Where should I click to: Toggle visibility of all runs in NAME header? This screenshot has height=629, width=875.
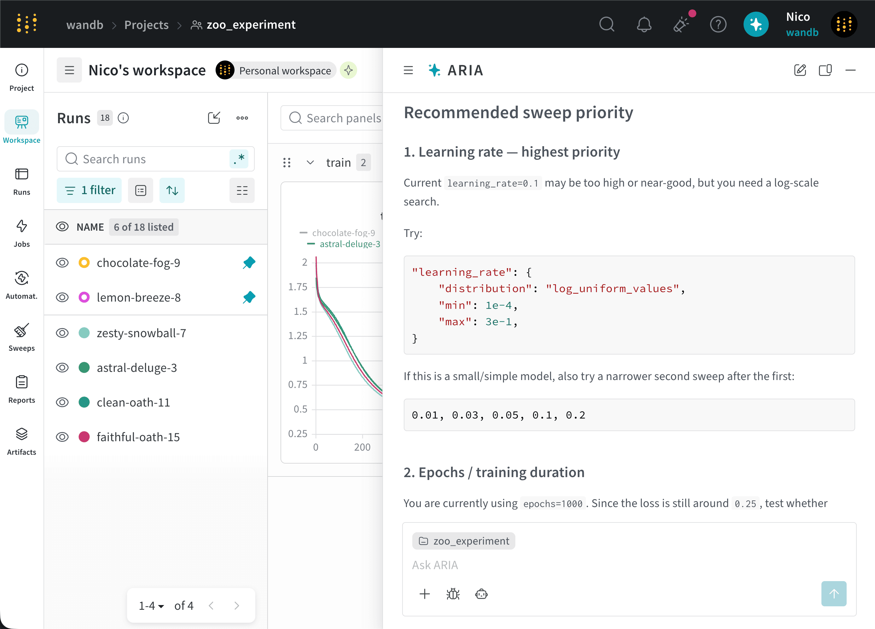click(62, 227)
